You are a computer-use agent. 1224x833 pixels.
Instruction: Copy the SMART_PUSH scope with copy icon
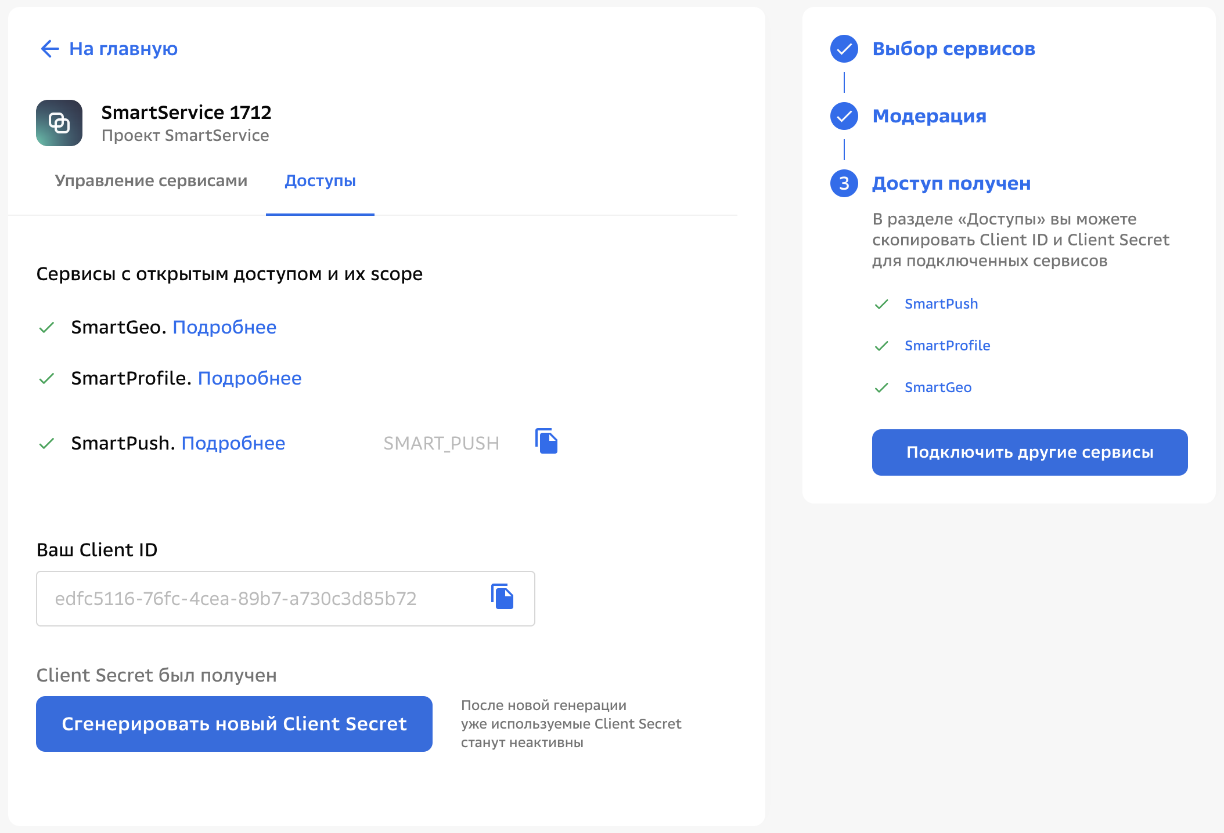click(546, 441)
